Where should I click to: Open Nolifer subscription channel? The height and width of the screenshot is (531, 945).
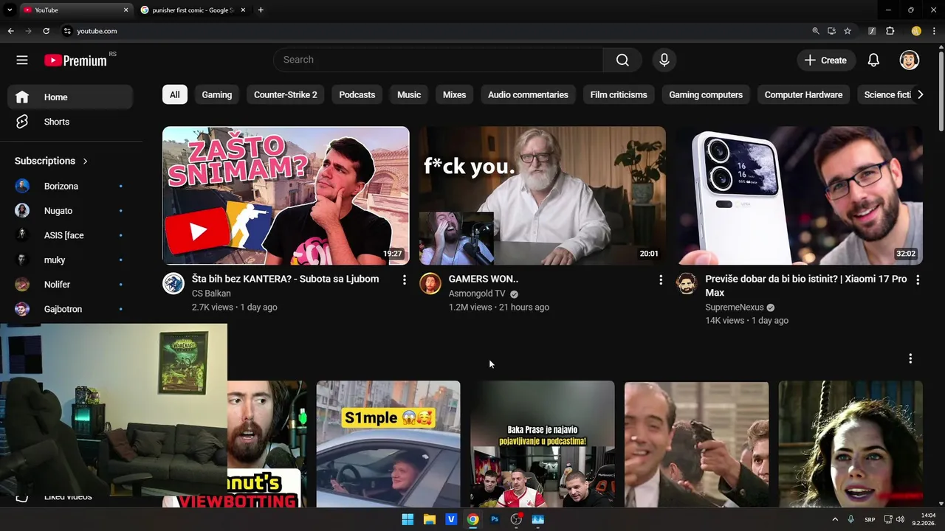click(70, 285)
